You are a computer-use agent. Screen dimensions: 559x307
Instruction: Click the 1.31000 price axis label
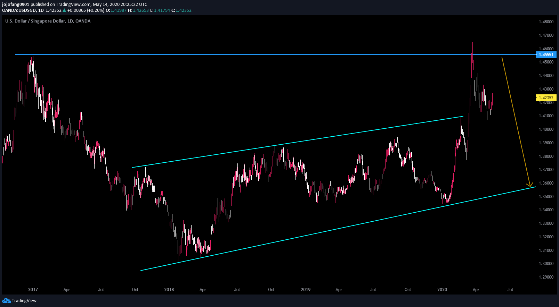[546, 250]
